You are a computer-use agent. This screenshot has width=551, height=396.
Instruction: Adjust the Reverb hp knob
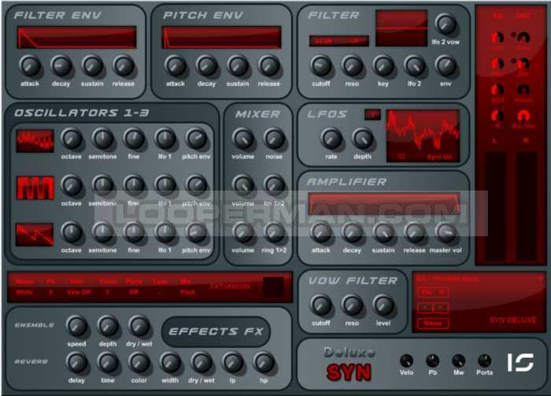click(x=264, y=363)
